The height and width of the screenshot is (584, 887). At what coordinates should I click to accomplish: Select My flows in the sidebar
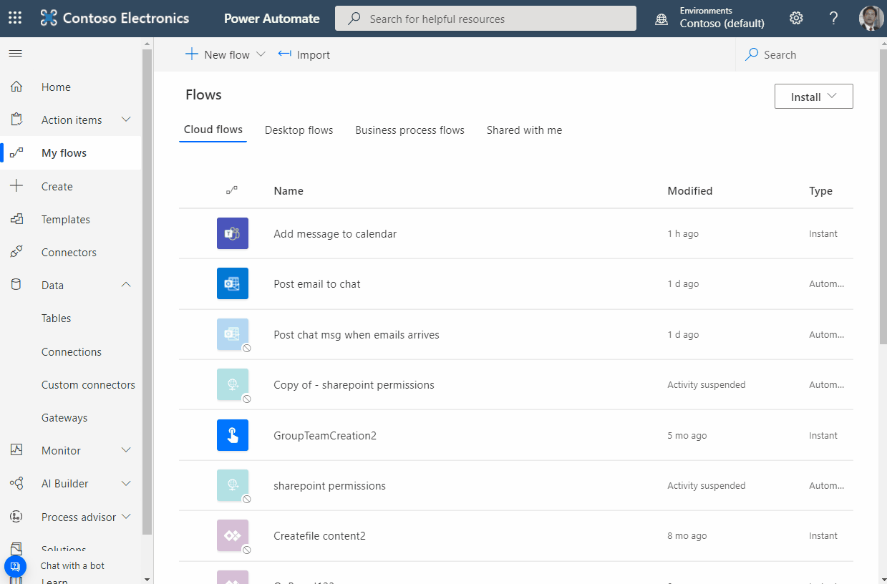pyautogui.click(x=71, y=152)
